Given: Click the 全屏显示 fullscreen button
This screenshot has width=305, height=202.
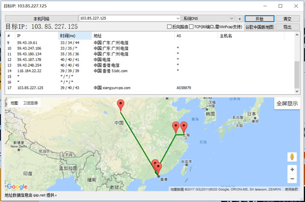Looking at the screenshot, I should pyautogui.click(x=287, y=104).
